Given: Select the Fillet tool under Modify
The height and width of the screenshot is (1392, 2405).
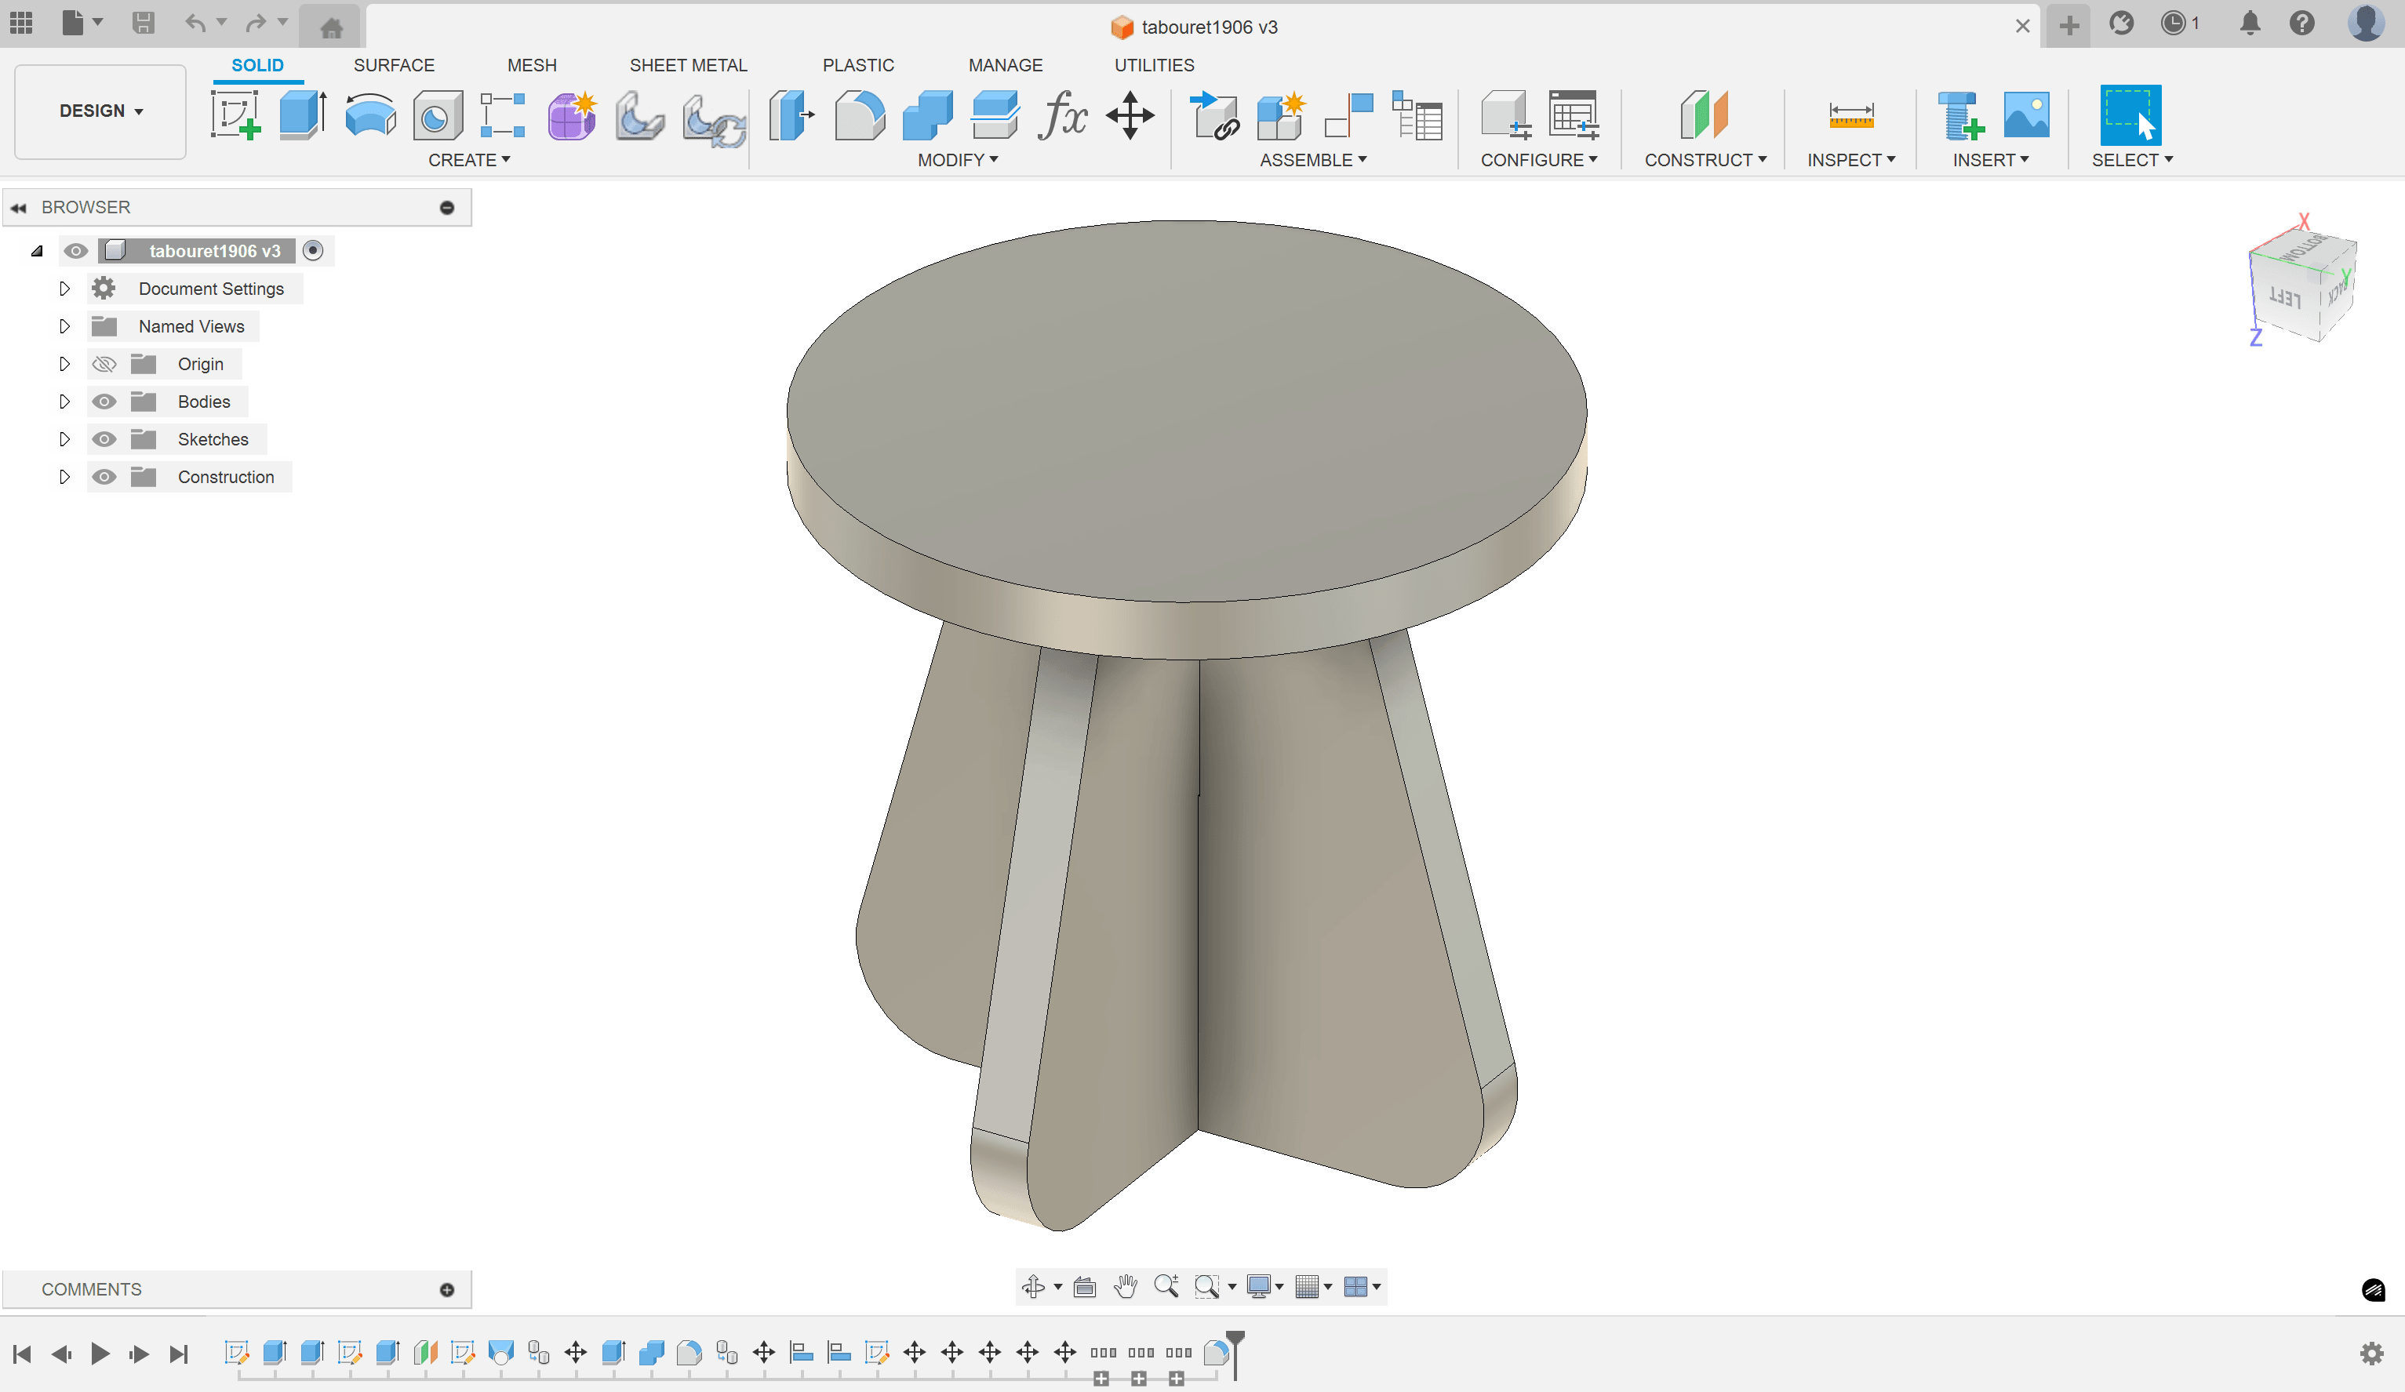Looking at the screenshot, I should (x=859, y=114).
